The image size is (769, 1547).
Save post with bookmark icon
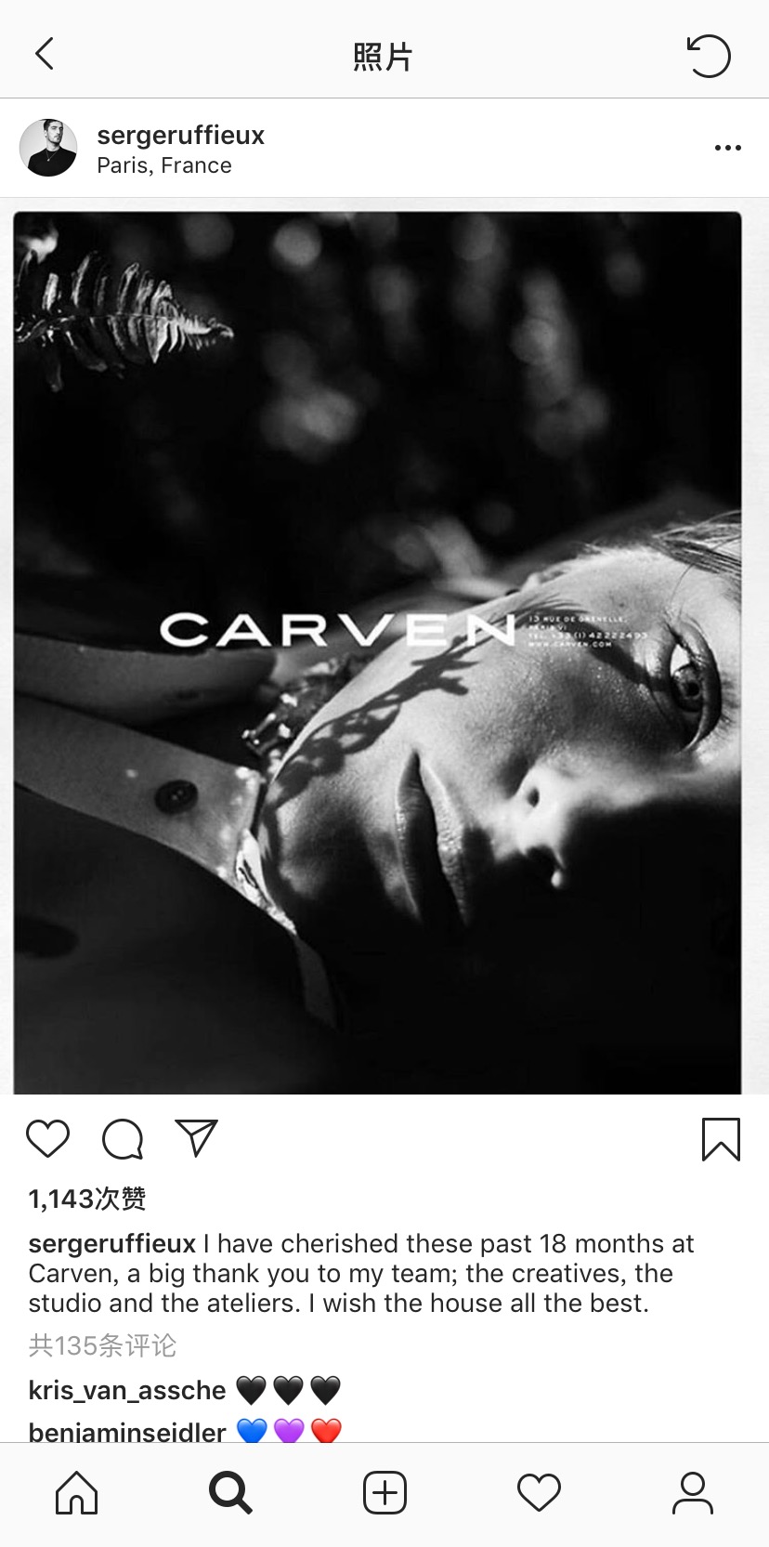[x=721, y=1139]
